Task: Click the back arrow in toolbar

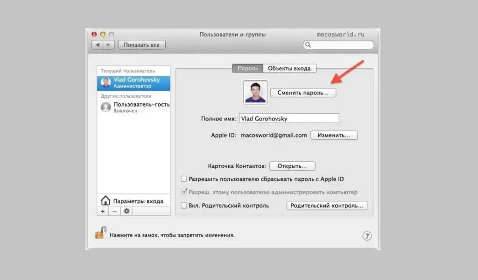Action: click(98, 45)
